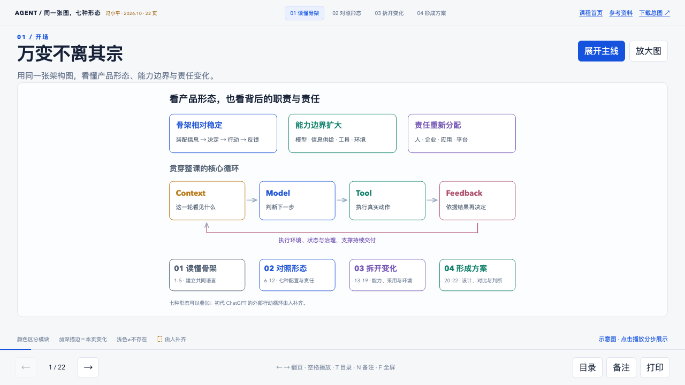Click the 加深描边＝本页变化 legend text
This screenshot has width=685, height=385.
83,339
